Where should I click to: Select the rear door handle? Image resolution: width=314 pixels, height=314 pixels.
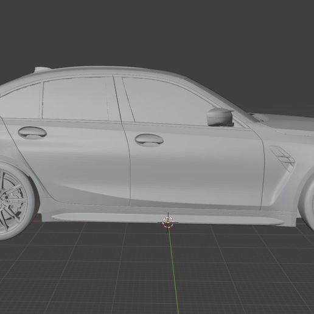(x=32, y=133)
